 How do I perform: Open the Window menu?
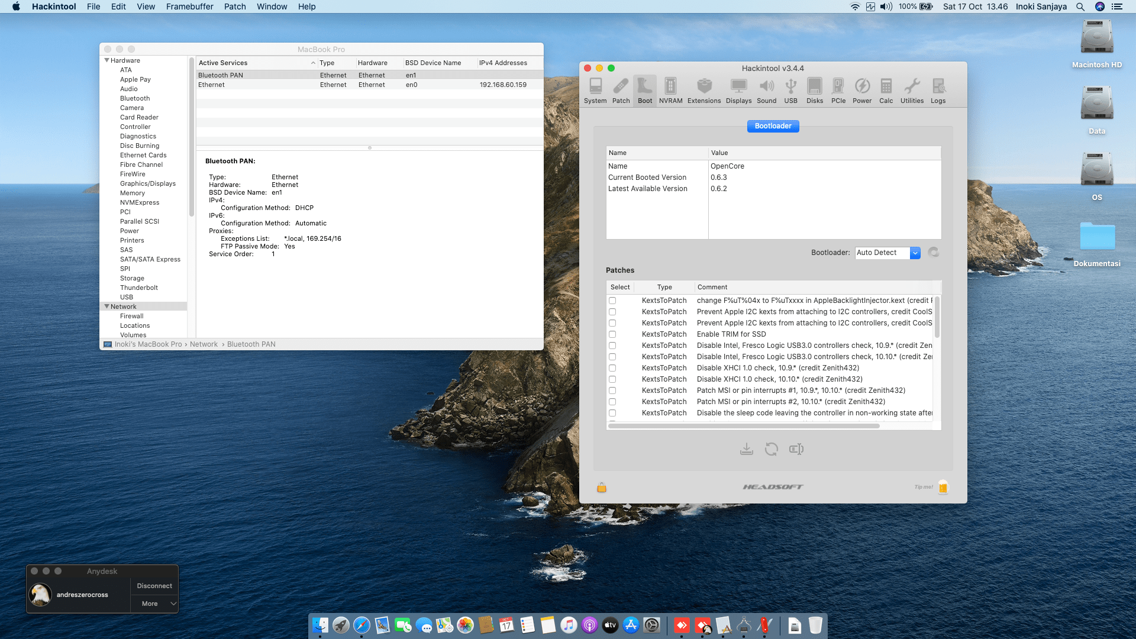(x=272, y=7)
